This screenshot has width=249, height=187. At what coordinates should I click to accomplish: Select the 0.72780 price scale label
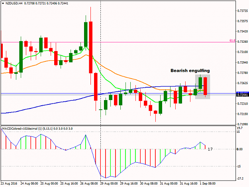point(243,73)
